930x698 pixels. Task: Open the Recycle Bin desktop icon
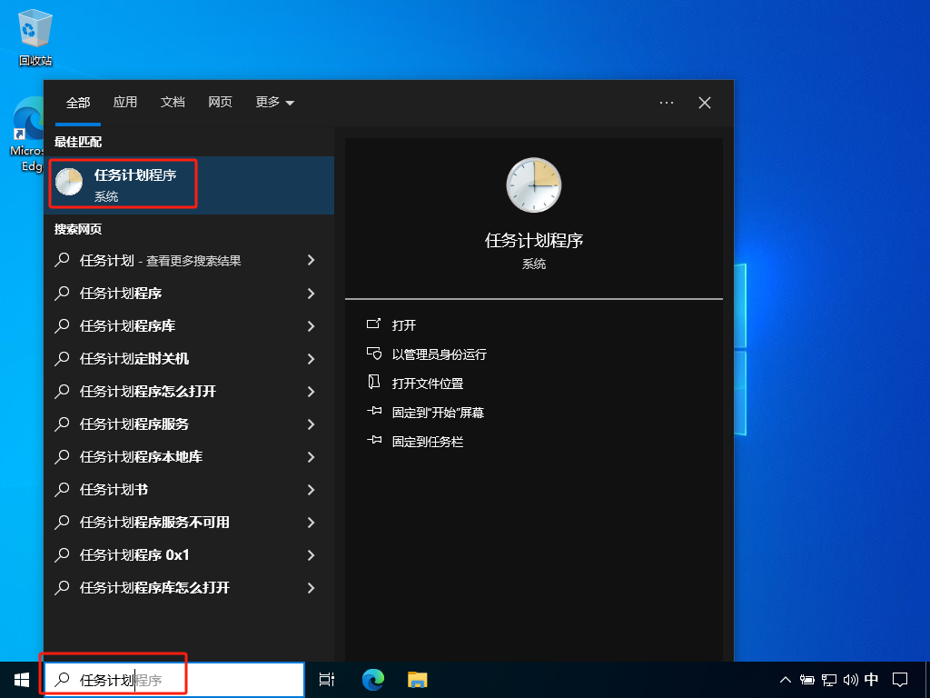coord(35,36)
